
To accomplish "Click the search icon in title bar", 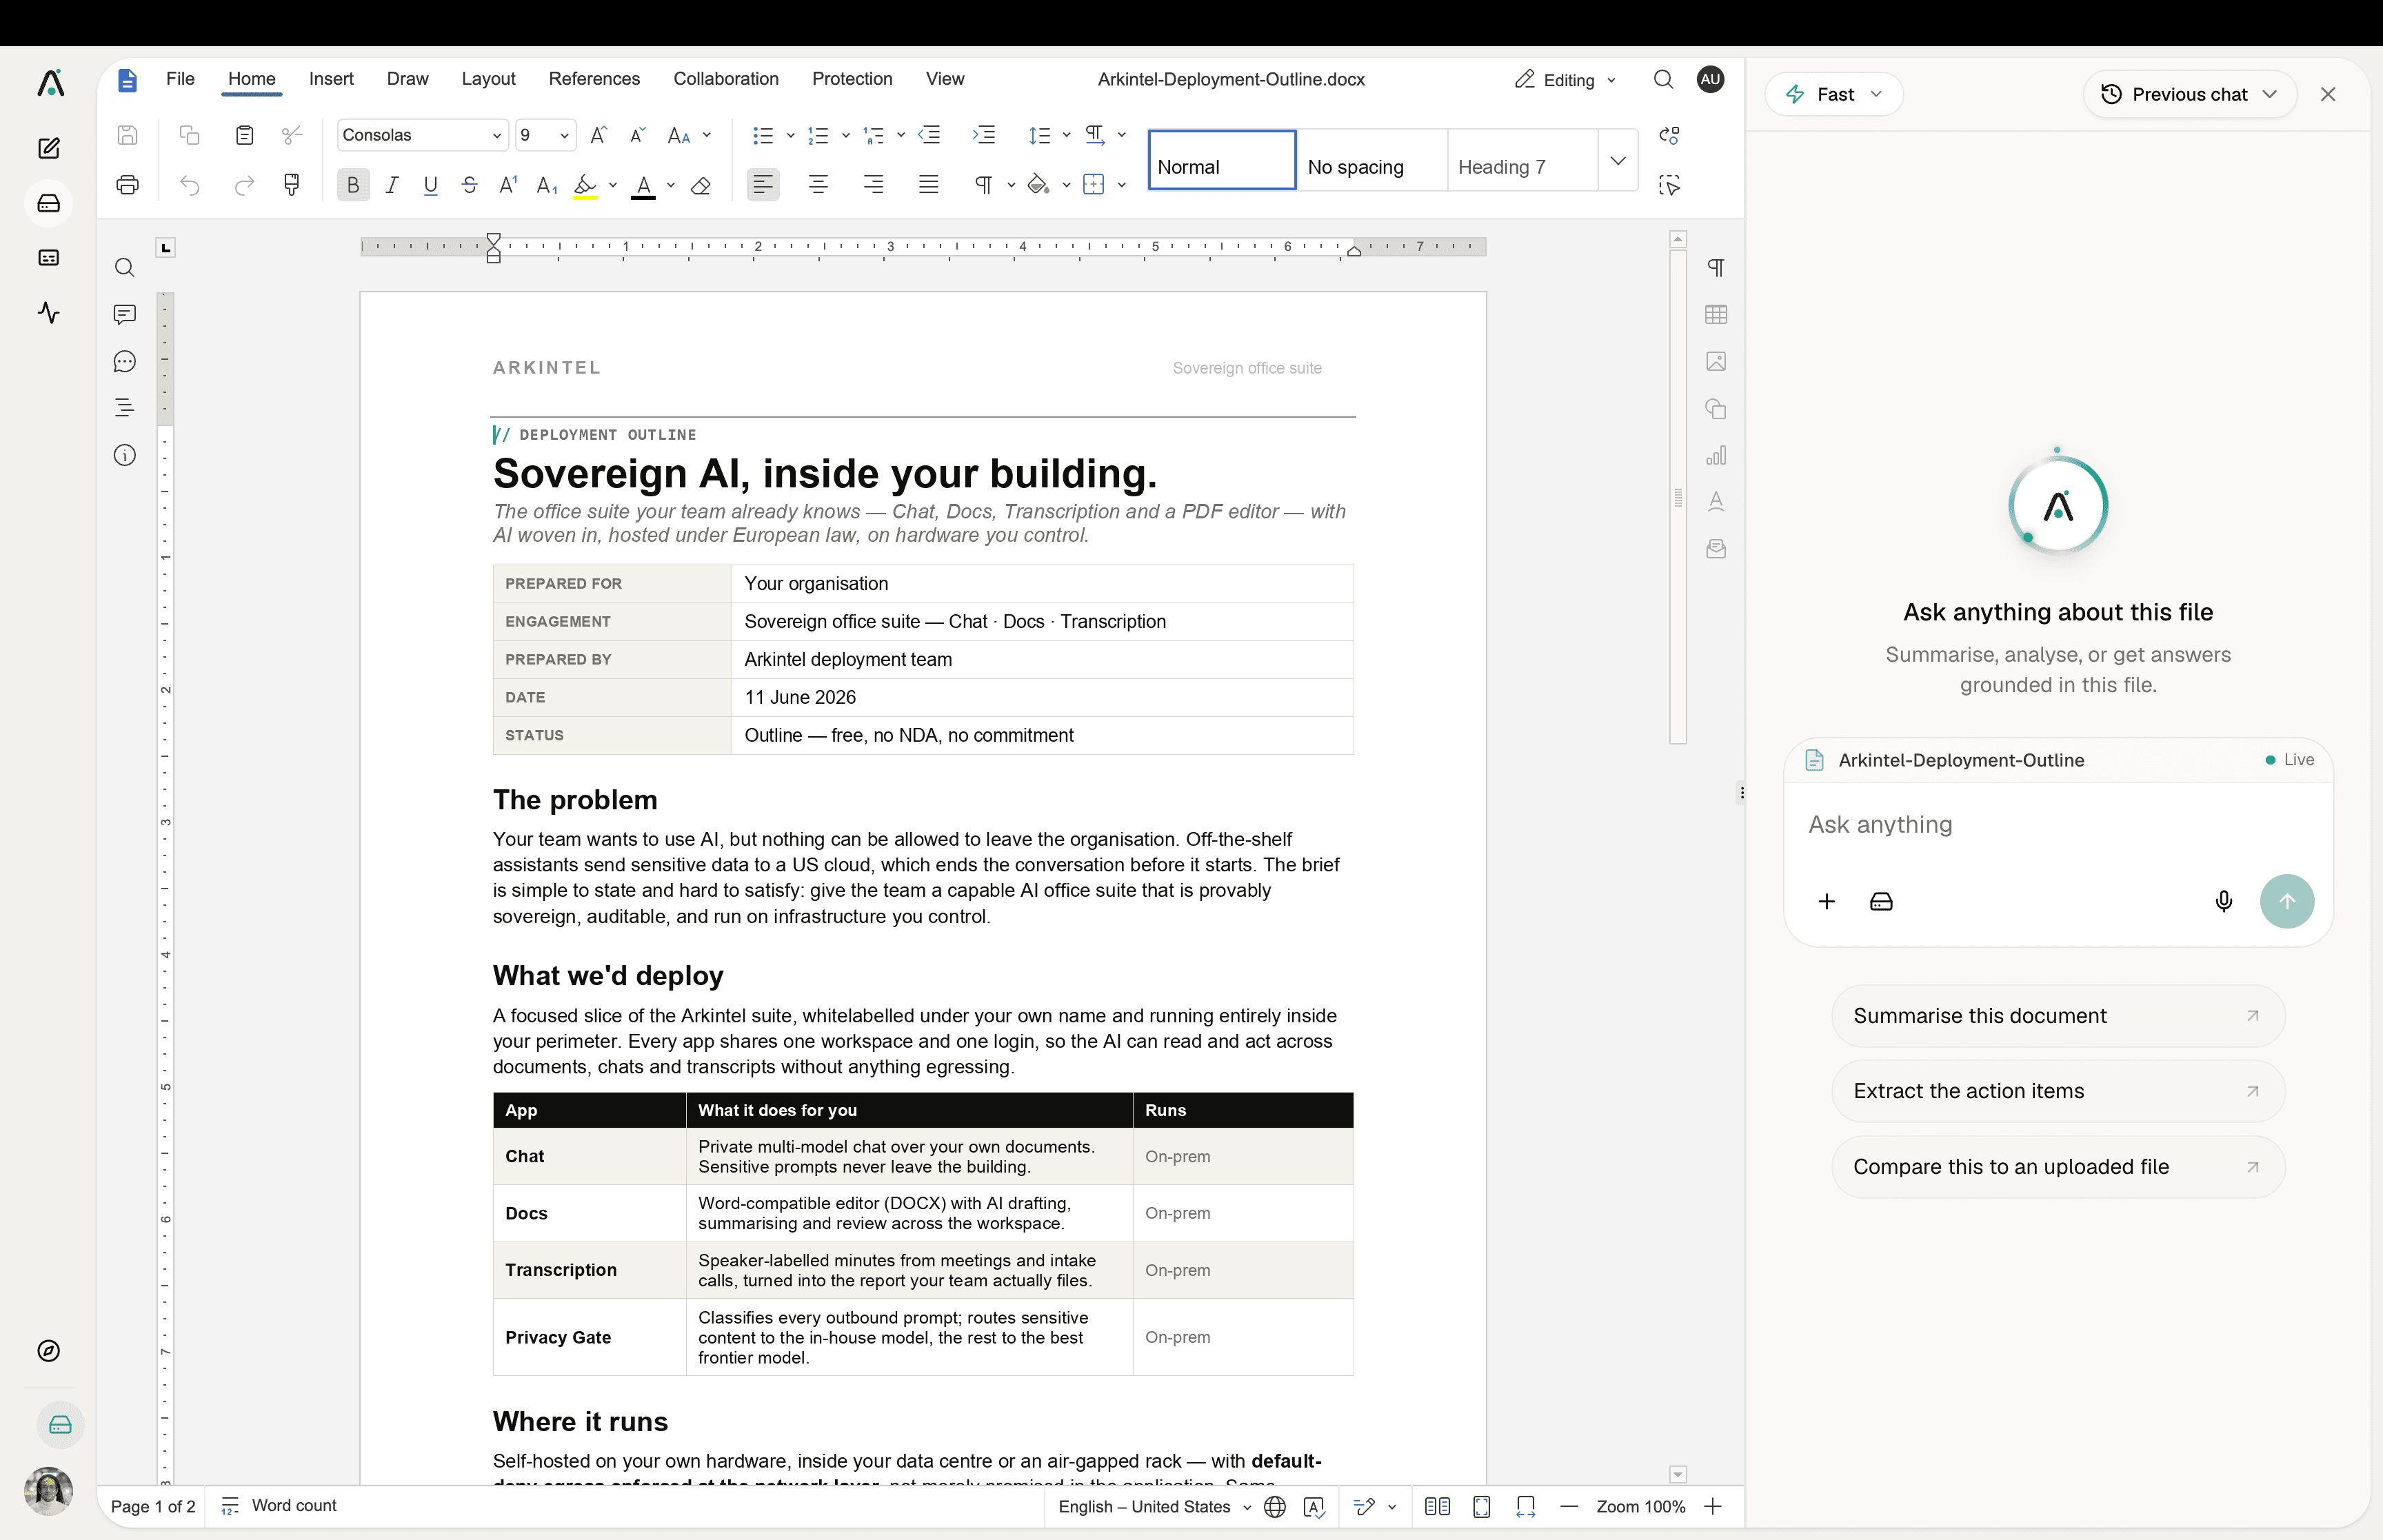I will [x=1663, y=79].
